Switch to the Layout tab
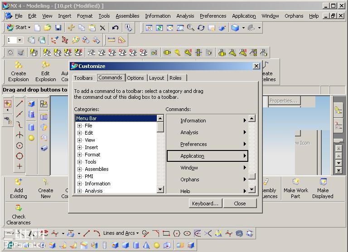The width and height of the screenshot is (348, 252). coord(156,78)
